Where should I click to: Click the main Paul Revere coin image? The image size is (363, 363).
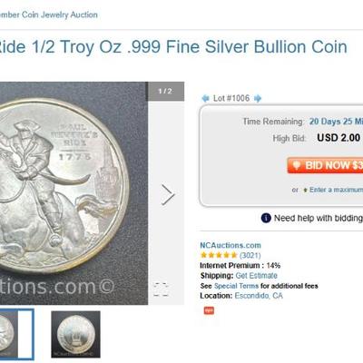74,193
